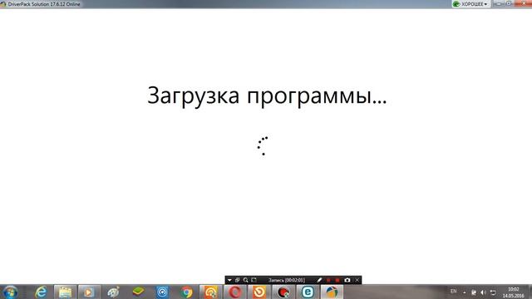Close the recording toolbar with X
532x299 pixels.
coord(357,280)
